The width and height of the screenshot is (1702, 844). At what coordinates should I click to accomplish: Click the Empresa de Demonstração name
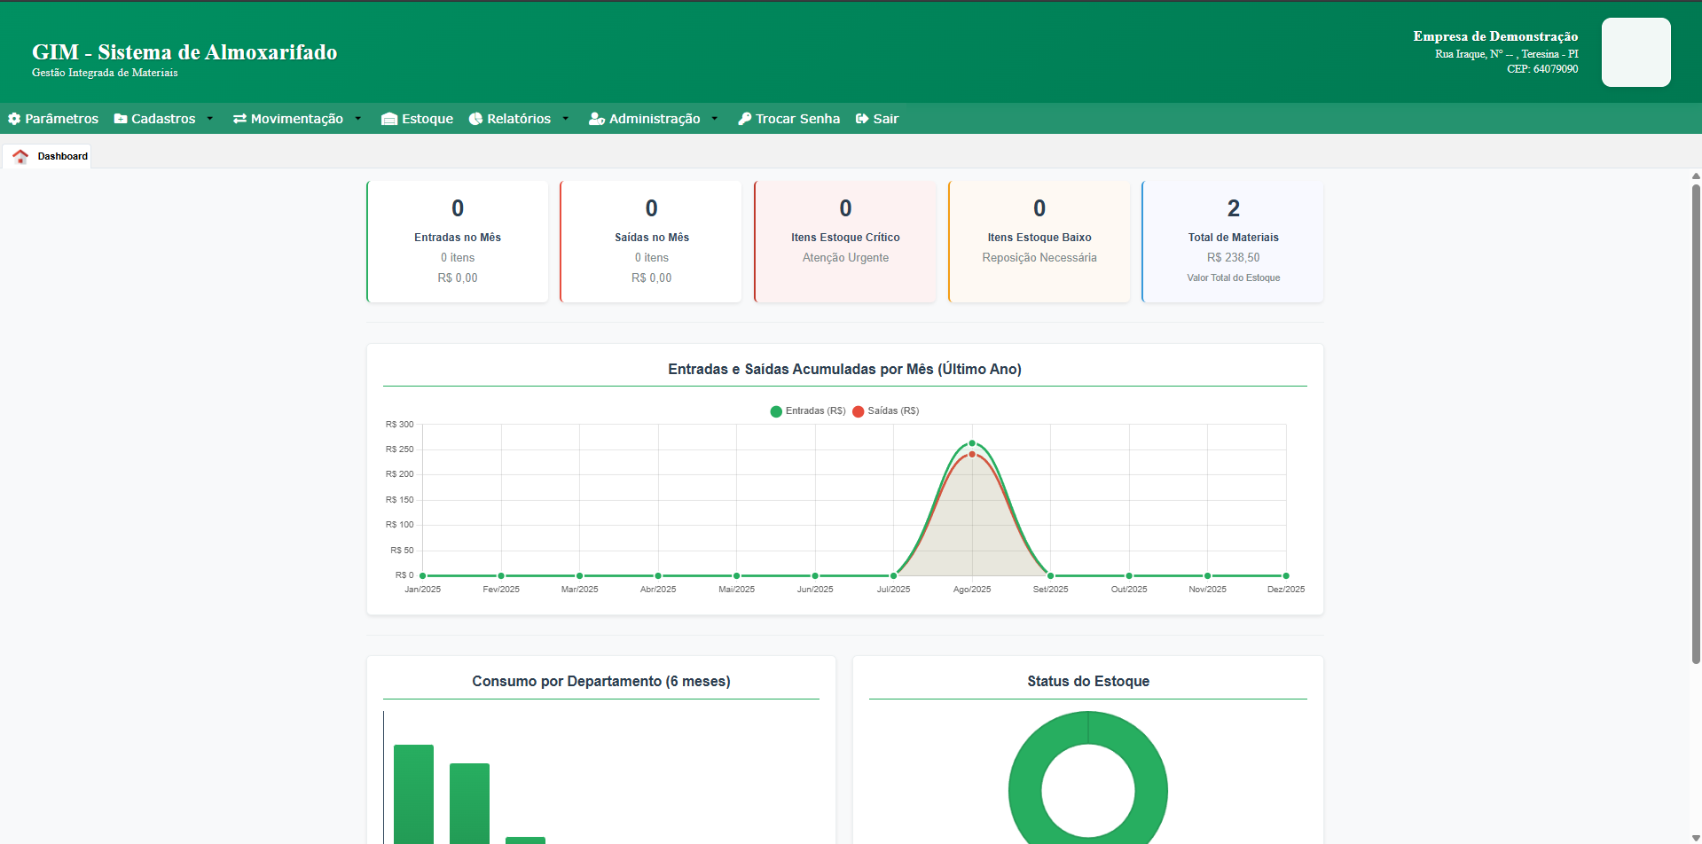[1495, 36]
